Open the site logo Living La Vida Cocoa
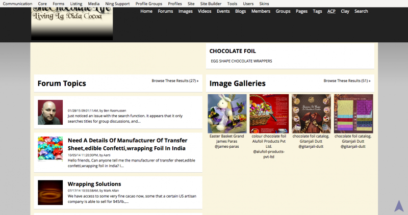408x215 pixels. (72, 23)
